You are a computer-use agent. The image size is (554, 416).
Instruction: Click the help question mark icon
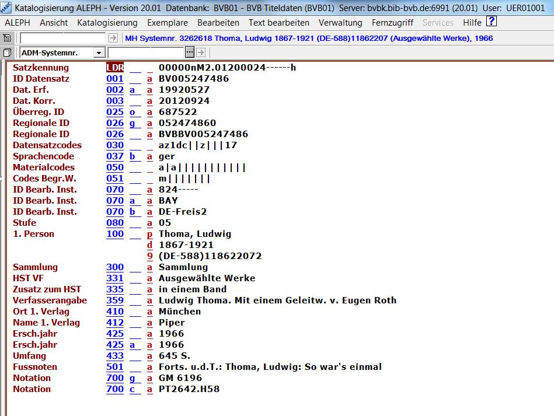(492, 22)
